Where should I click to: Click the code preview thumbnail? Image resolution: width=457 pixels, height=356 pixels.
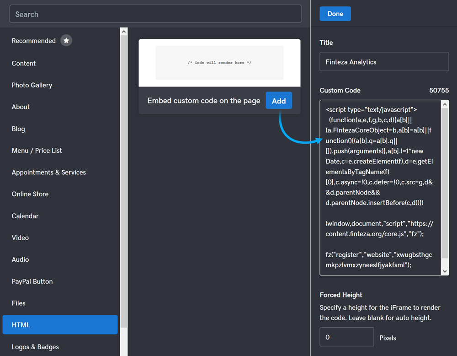[219, 63]
